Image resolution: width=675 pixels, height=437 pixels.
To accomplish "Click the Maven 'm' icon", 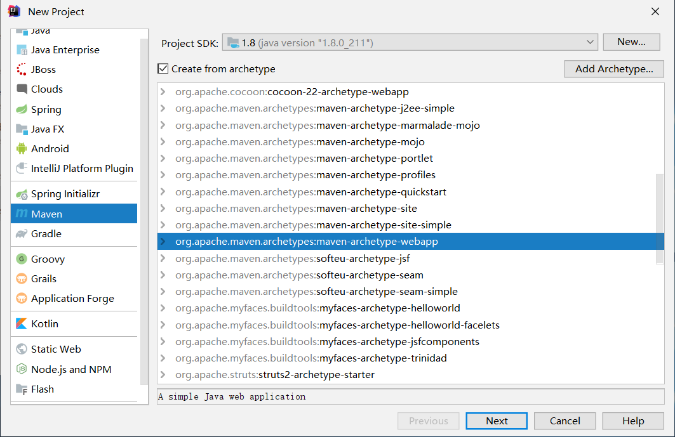I will tap(22, 213).
